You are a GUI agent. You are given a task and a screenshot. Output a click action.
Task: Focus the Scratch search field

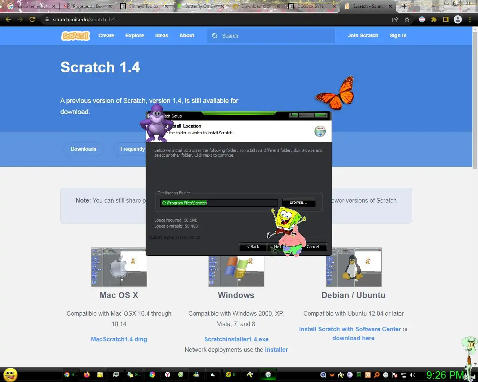[271, 36]
